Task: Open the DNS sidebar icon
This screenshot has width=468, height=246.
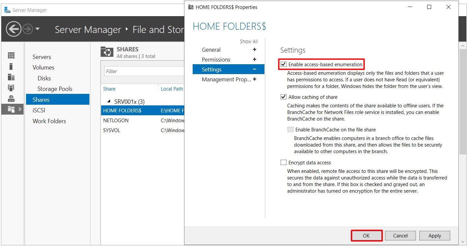Action: (x=11, y=98)
